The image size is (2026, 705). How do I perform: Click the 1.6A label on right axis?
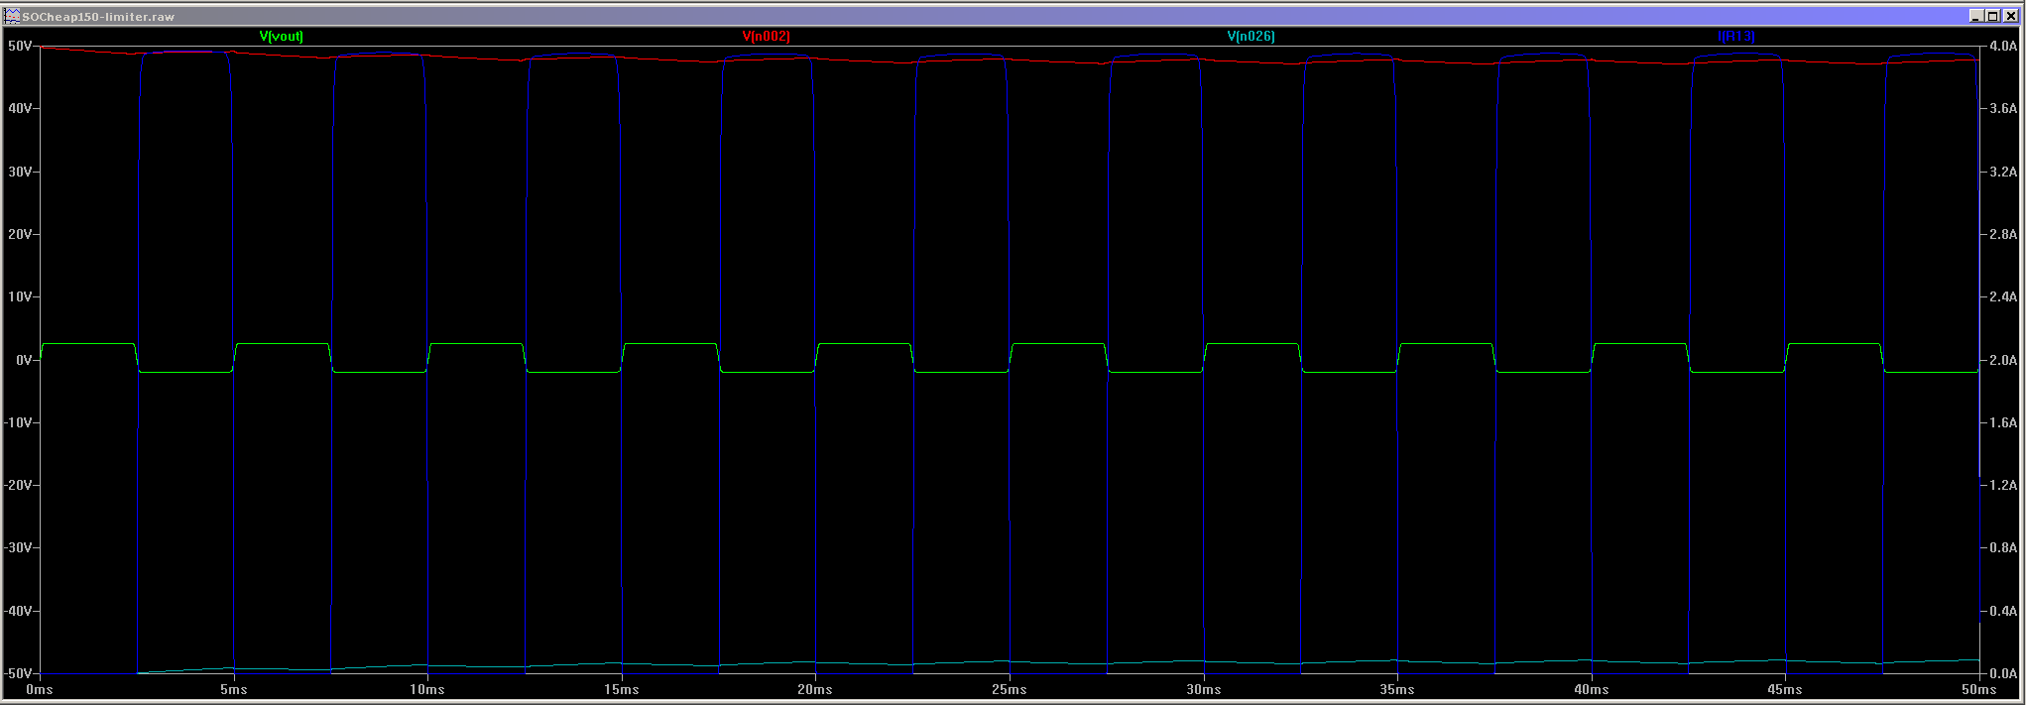click(x=2003, y=422)
